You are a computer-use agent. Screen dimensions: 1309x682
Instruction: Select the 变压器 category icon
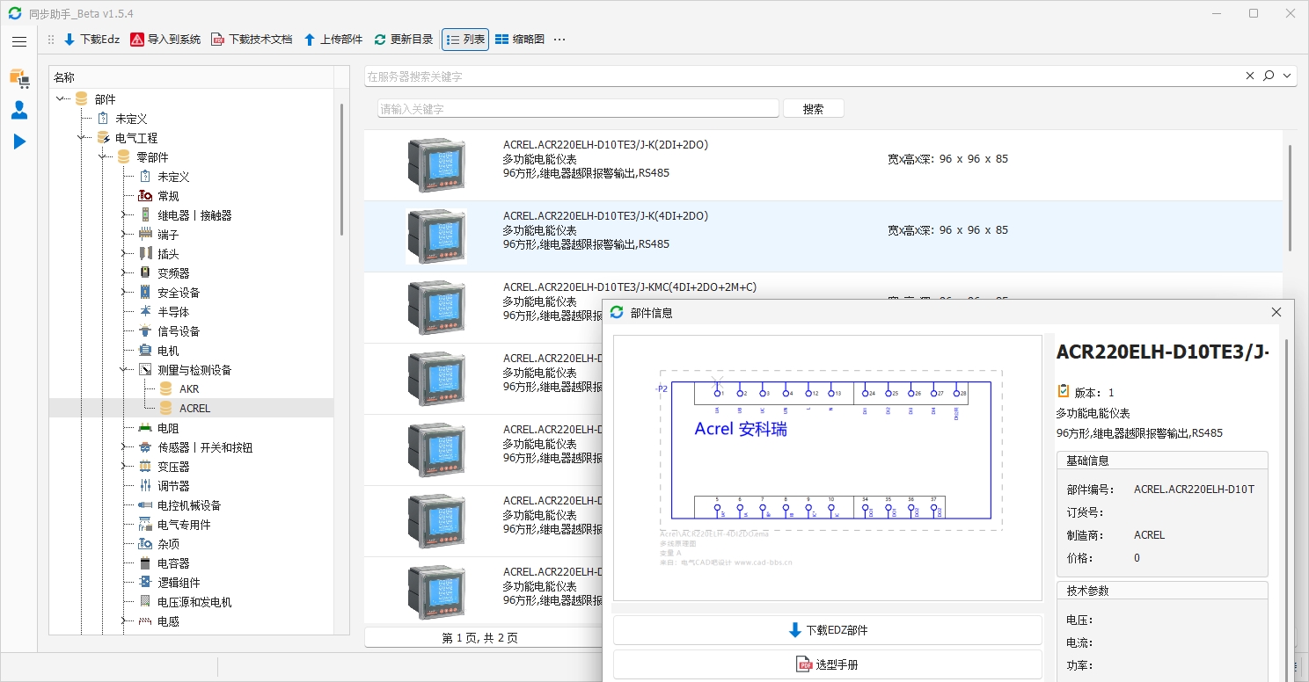tap(145, 467)
